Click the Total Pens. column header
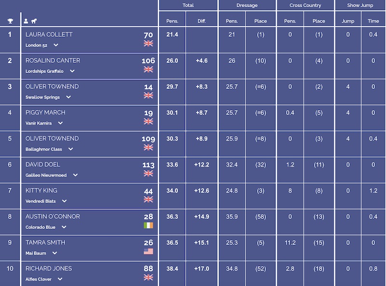Viewport: 386px width, 286px height. point(172,21)
